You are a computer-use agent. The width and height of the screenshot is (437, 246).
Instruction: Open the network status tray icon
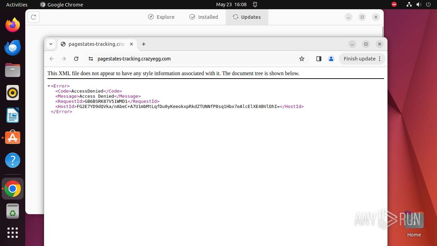(409, 4)
